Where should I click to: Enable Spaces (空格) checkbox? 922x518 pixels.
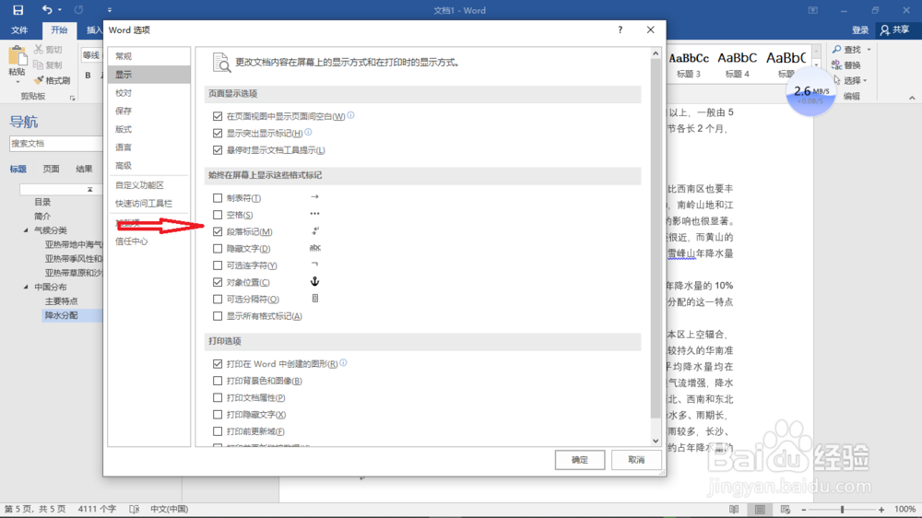click(x=218, y=215)
